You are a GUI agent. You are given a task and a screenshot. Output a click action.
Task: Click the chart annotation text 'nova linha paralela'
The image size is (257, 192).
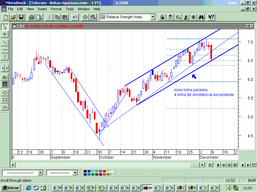click(x=191, y=90)
